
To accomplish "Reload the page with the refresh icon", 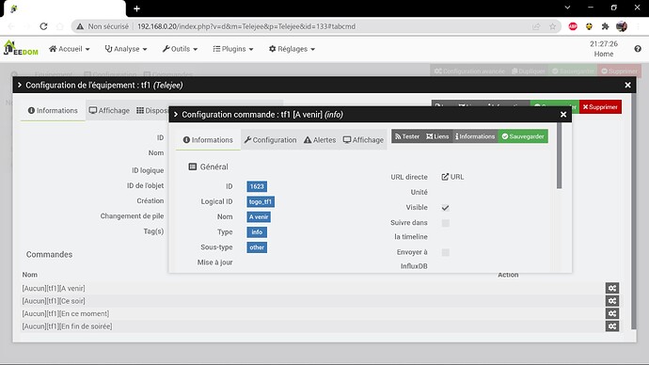I will click(43, 26).
